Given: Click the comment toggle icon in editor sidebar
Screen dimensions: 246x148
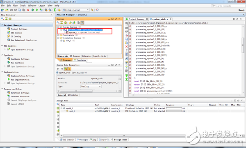Looking at the screenshot, I should point(127,50).
